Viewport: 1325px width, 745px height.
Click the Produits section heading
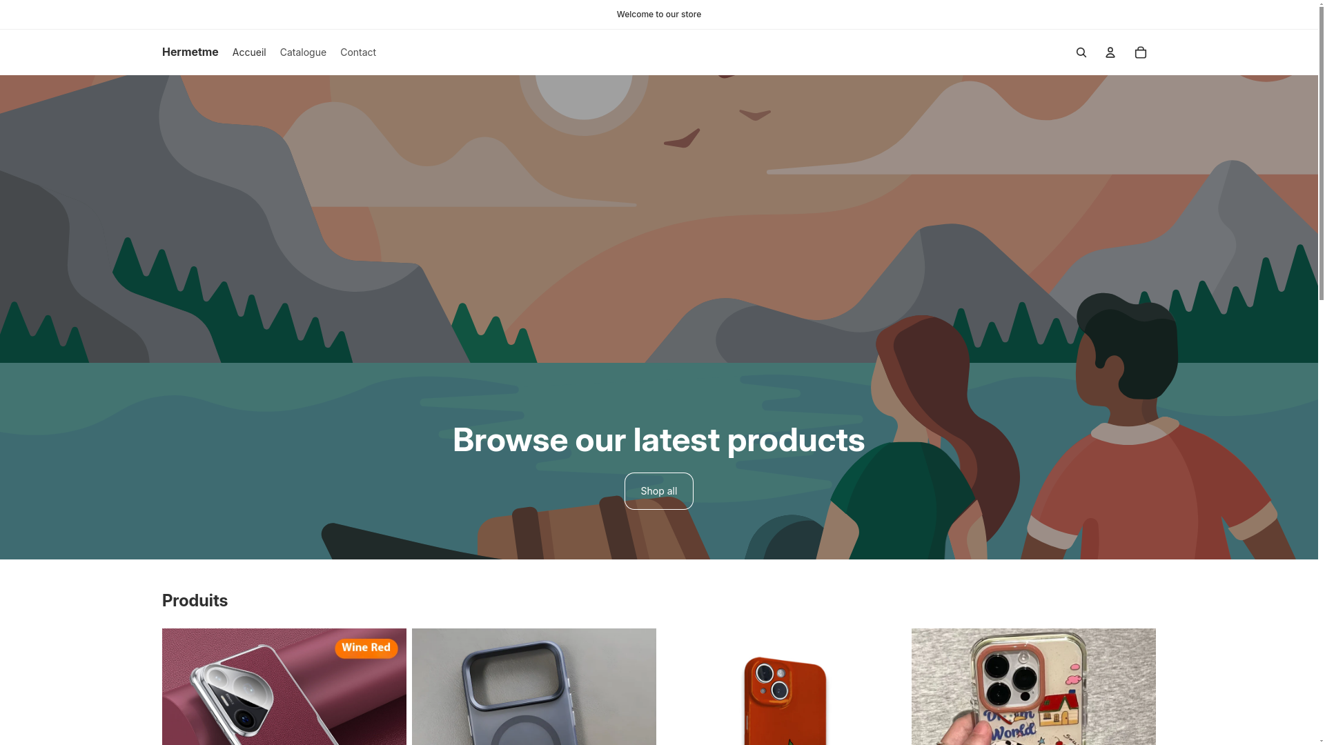195,601
